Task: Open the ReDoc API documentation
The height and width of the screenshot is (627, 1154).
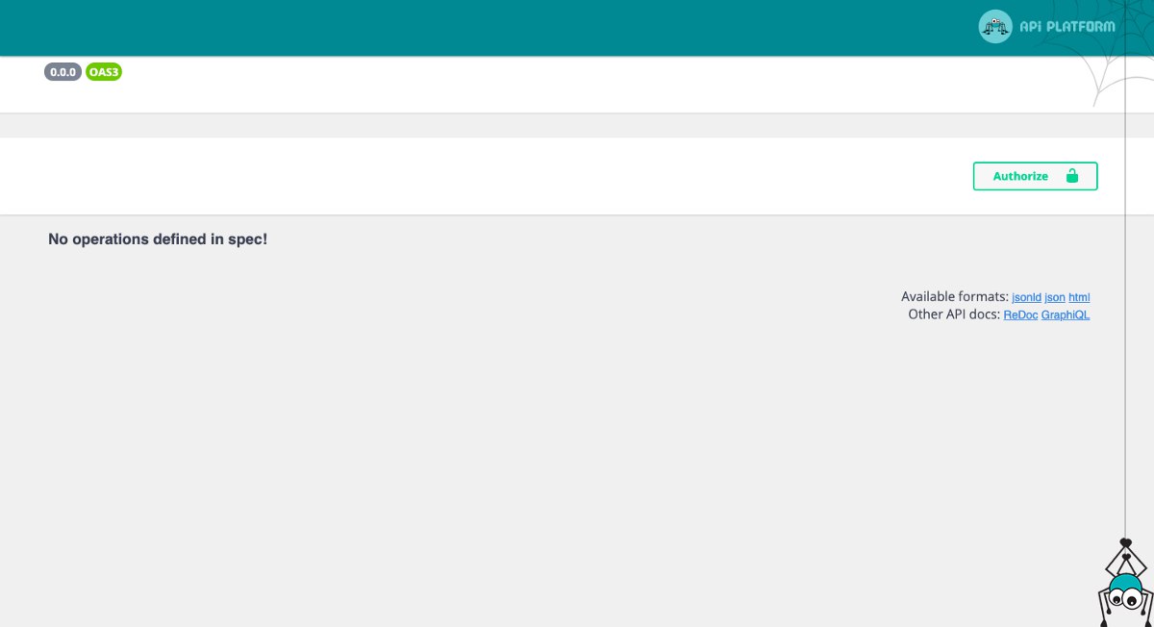Action: click(1020, 314)
